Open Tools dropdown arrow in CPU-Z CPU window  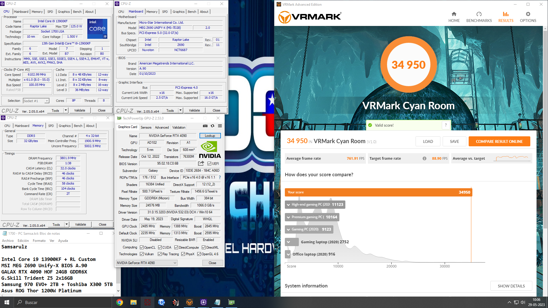(x=66, y=110)
